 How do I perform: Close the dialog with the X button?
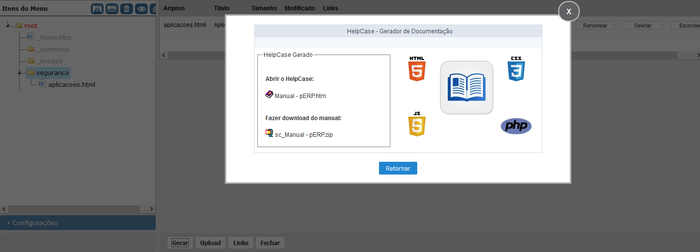(x=569, y=11)
